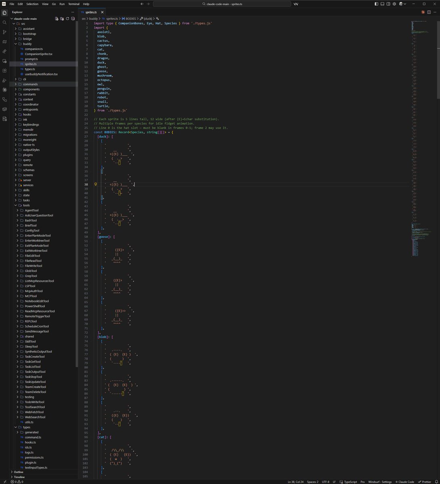
Task: Open the Terminal menu
Action: [x=74, y=4]
